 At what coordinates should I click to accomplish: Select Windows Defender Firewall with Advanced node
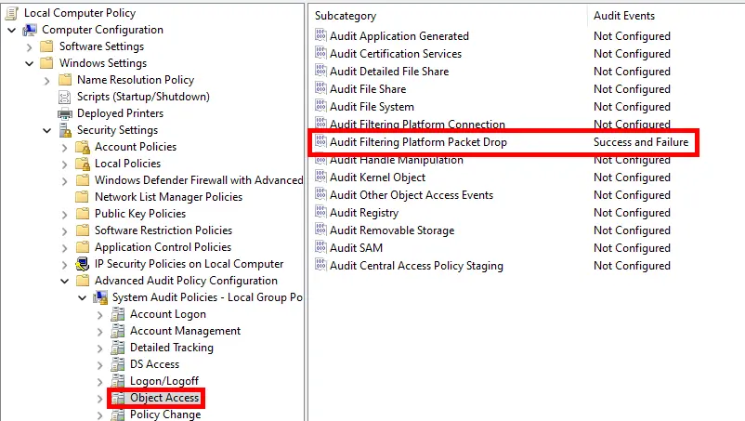click(x=199, y=180)
